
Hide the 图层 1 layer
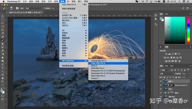tap(161, 89)
